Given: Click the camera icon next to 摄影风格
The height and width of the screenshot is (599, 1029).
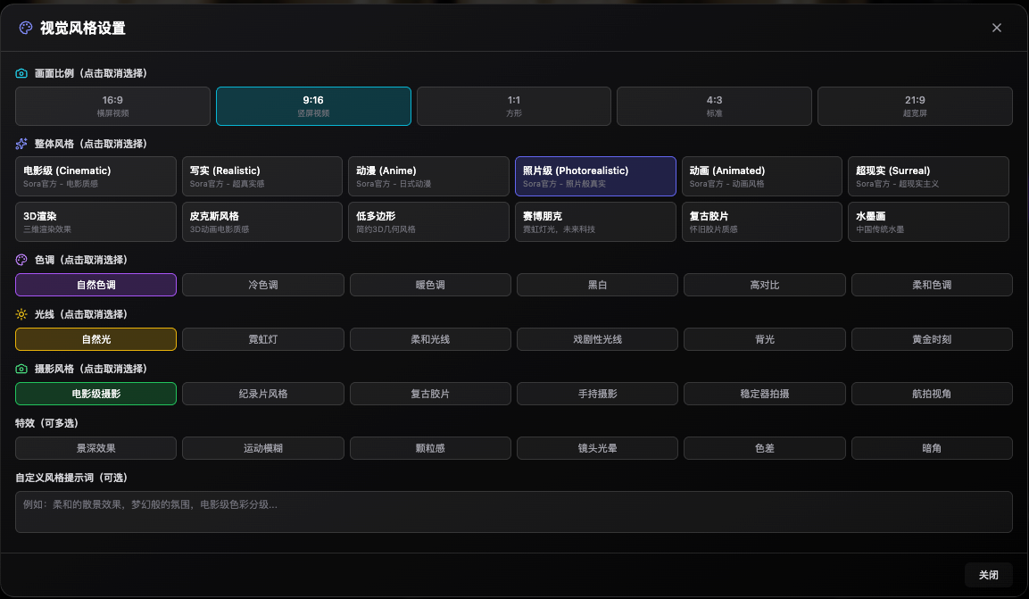Looking at the screenshot, I should click(x=22, y=369).
